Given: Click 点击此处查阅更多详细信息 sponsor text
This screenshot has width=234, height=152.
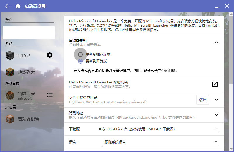Looking at the screenshot, I should [136, 30].
